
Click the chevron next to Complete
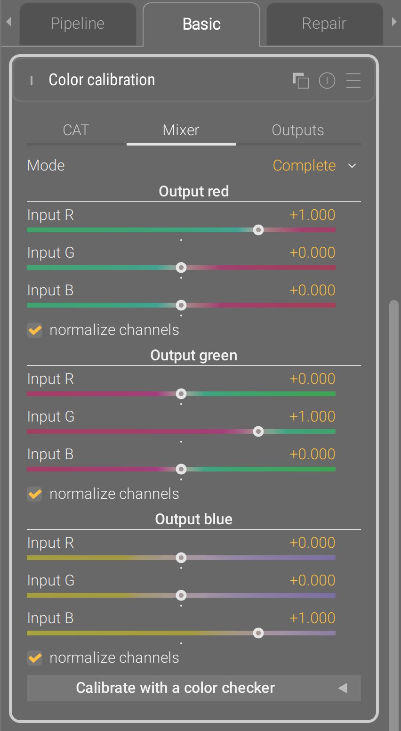(x=352, y=166)
